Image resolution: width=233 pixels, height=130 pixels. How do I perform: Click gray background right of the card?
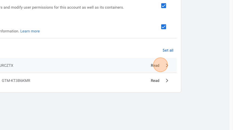(206, 54)
